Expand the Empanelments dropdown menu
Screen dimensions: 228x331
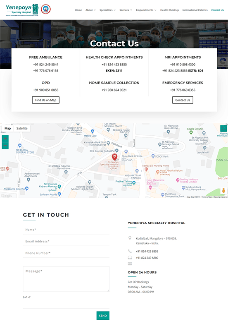click(146, 10)
